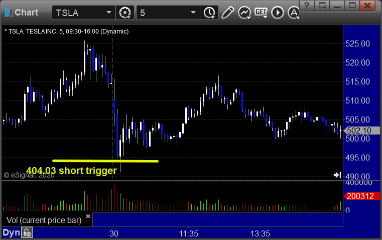Click the time template clock icon

click(x=209, y=12)
